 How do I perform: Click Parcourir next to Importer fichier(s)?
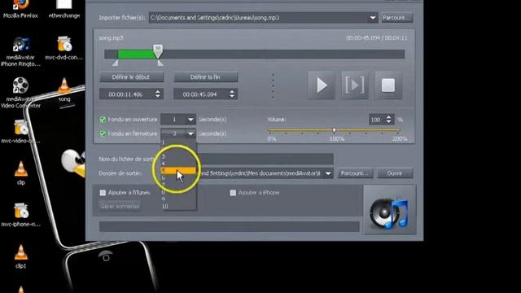tap(396, 18)
